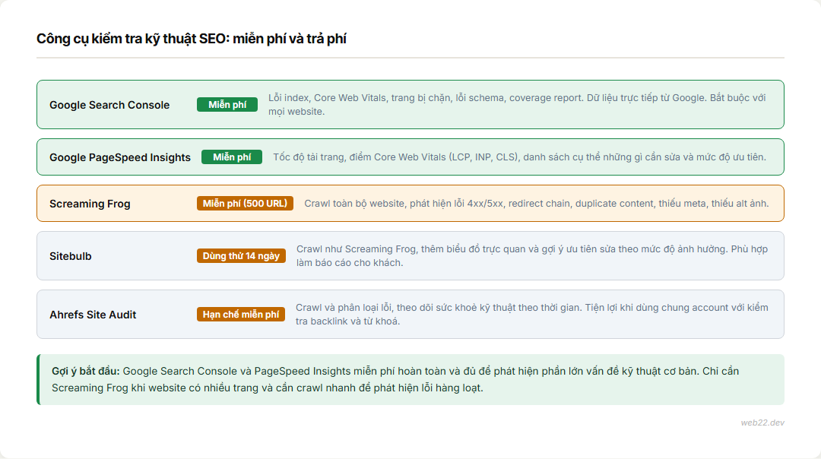Click the heading "Công cụ kiểm tra kỹ thuật SEO"
Image resolution: width=821 pixels, height=459 pixels.
pos(191,39)
